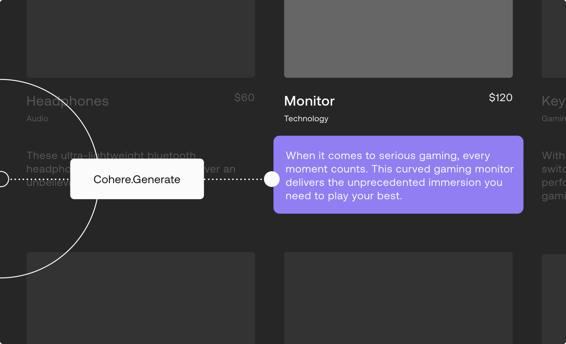Open the bottom-center product image placeholder
This screenshot has width=566, height=344.
[398, 298]
